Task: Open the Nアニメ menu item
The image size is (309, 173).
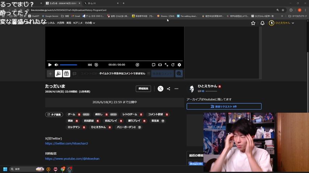Action: pyautogui.click(x=78, y=23)
